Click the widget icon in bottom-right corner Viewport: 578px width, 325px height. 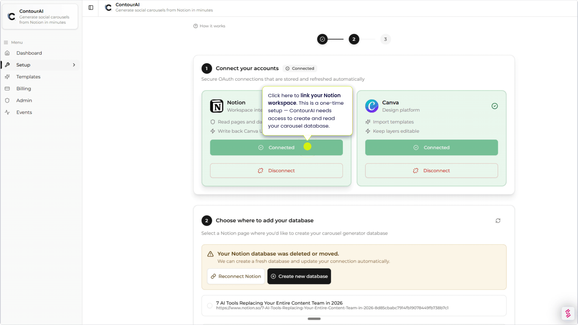click(x=568, y=313)
